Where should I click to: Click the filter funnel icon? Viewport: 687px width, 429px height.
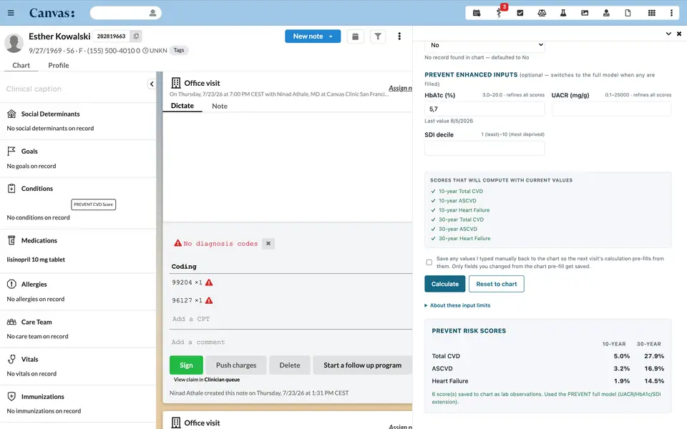pyautogui.click(x=378, y=36)
